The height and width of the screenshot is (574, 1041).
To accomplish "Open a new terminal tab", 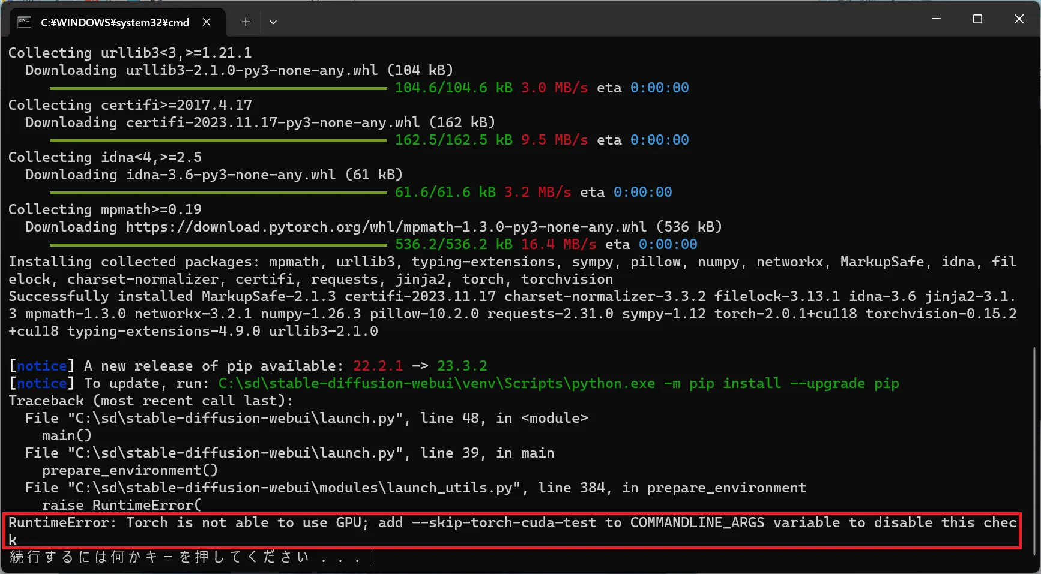I will [x=246, y=22].
